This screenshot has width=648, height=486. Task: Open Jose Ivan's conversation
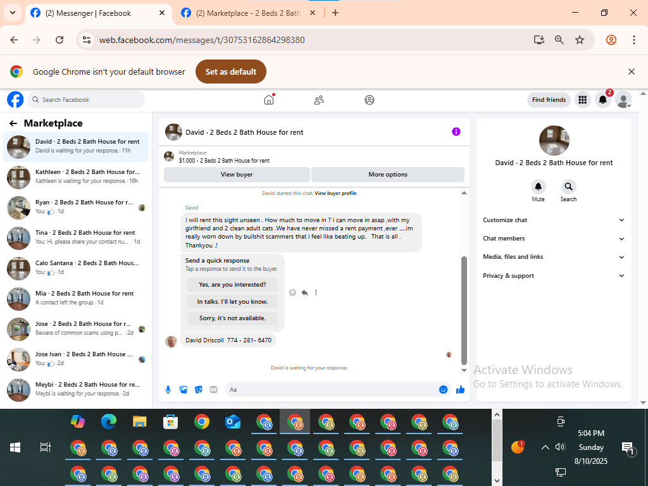point(76,359)
